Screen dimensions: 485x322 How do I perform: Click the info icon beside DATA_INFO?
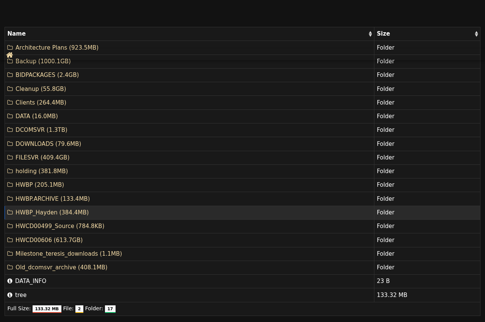coord(10,281)
